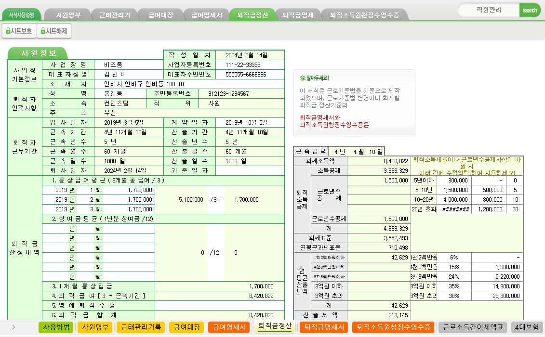
Task: Click the 직위 cell 사원
Action: 241,104
